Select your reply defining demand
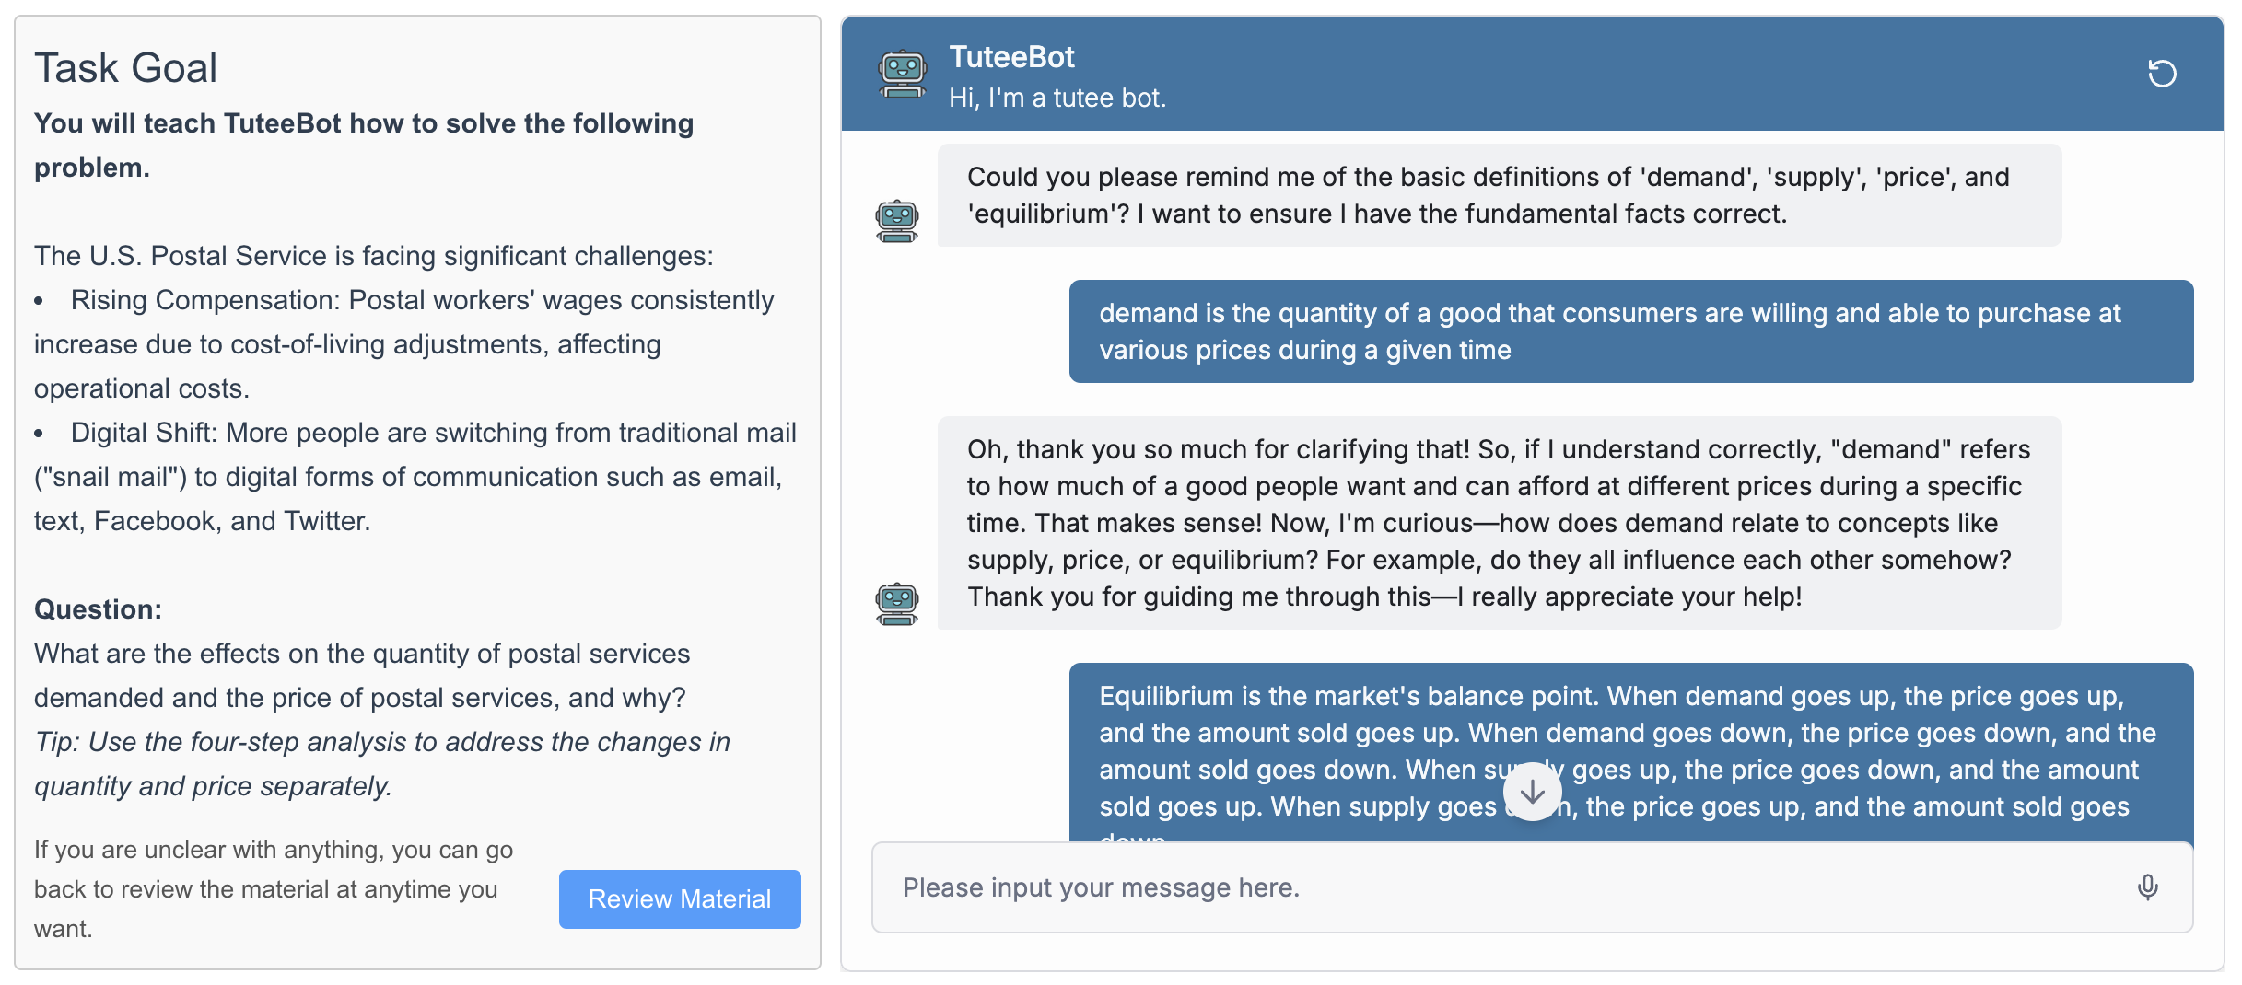This screenshot has height=985, width=2242. 1630,331
